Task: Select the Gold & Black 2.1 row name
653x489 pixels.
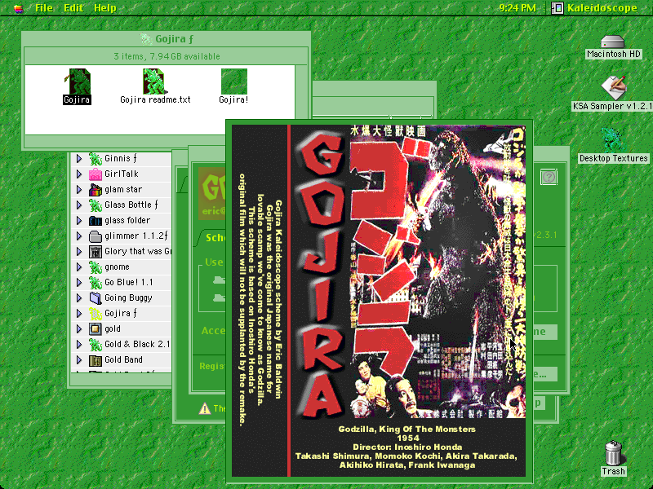Action: (x=137, y=344)
